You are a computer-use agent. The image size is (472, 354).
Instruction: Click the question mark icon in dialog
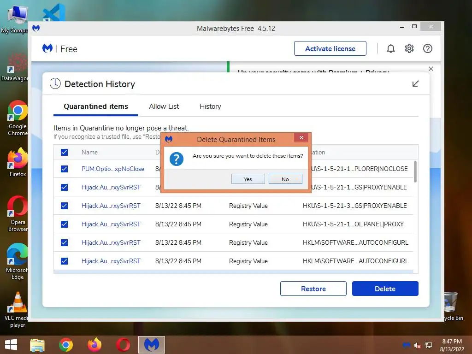[x=177, y=159]
